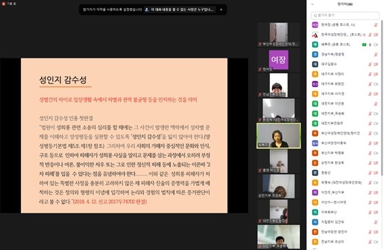Viewport: 386px width, 250px height.
Task: Click the muted mic icon for 자립홈터 김건숙
Action: 376,222
